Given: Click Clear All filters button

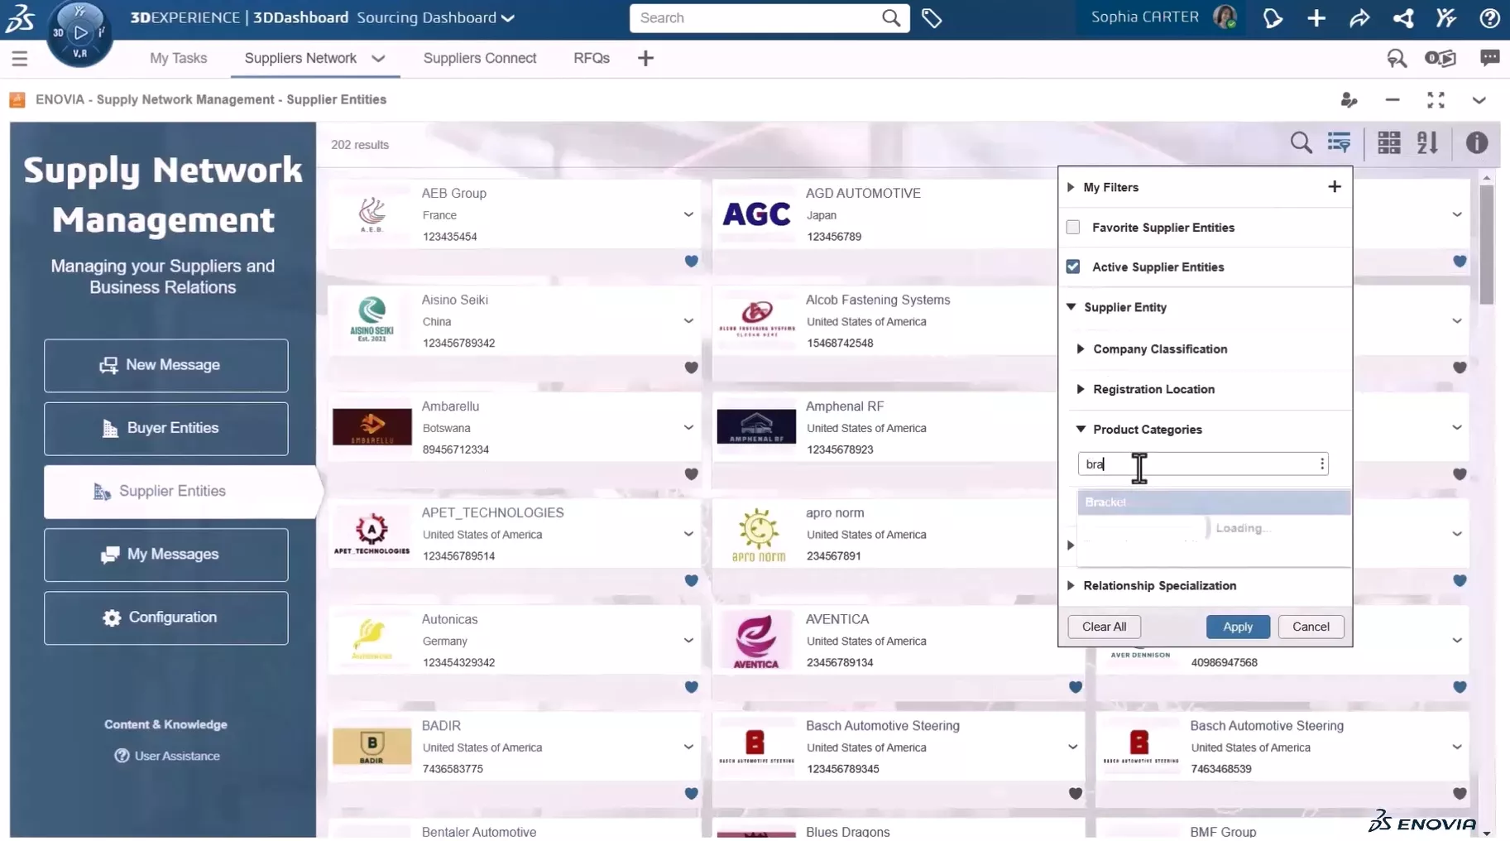Looking at the screenshot, I should pos(1104,627).
